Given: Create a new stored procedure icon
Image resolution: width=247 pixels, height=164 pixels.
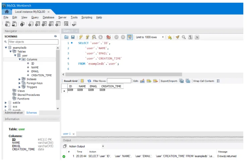Looking at the screenshot, I should [x=51, y=24].
